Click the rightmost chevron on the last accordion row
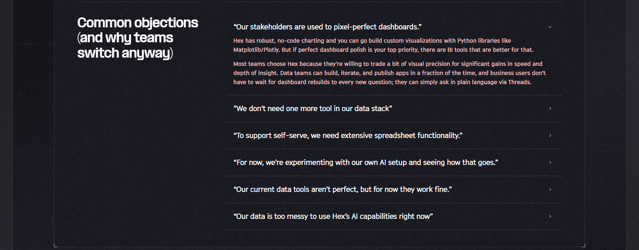This screenshot has height=250, width=639. tap(550, 216)
